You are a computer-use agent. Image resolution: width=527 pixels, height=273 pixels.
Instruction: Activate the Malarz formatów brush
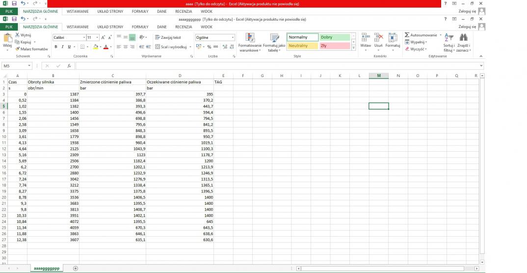point(17,49)
